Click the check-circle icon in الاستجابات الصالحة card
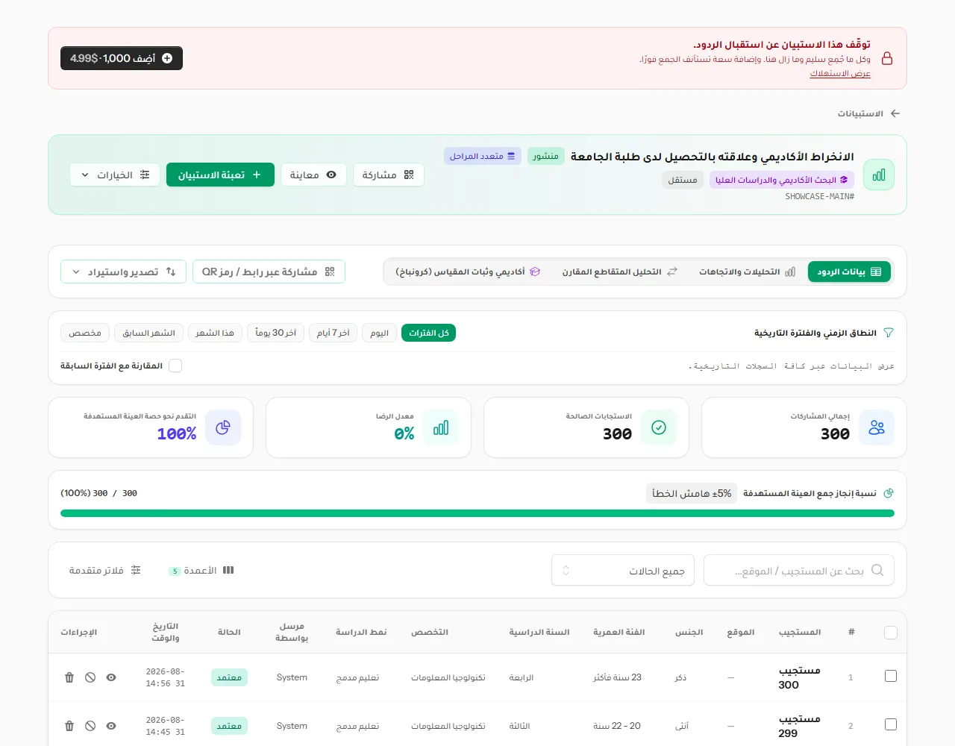Viewport: 955px width, 746px height. coord(659,427)
